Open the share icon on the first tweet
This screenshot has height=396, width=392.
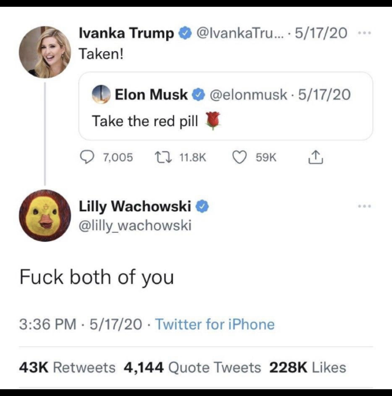tap(314, 157)
